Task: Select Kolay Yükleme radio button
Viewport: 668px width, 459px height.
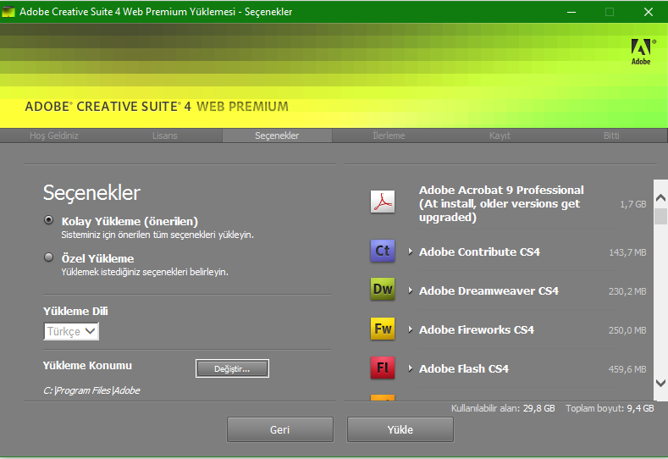Action: (x=48, y=220)
